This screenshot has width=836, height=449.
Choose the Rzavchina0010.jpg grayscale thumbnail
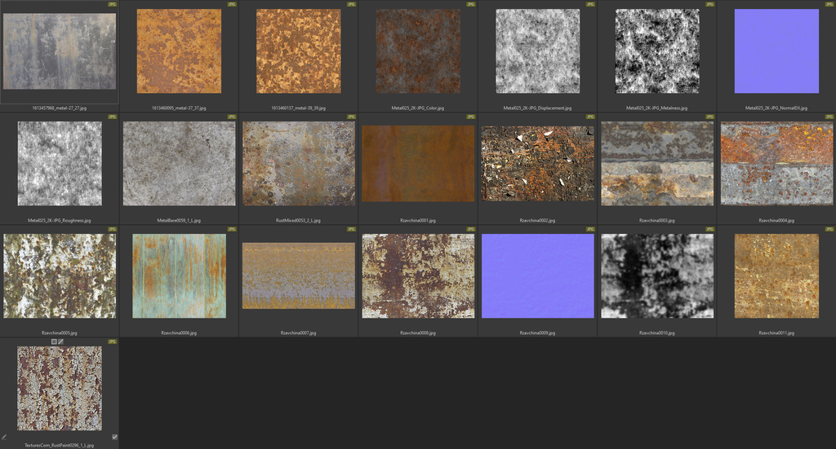[x=657, y=276]
